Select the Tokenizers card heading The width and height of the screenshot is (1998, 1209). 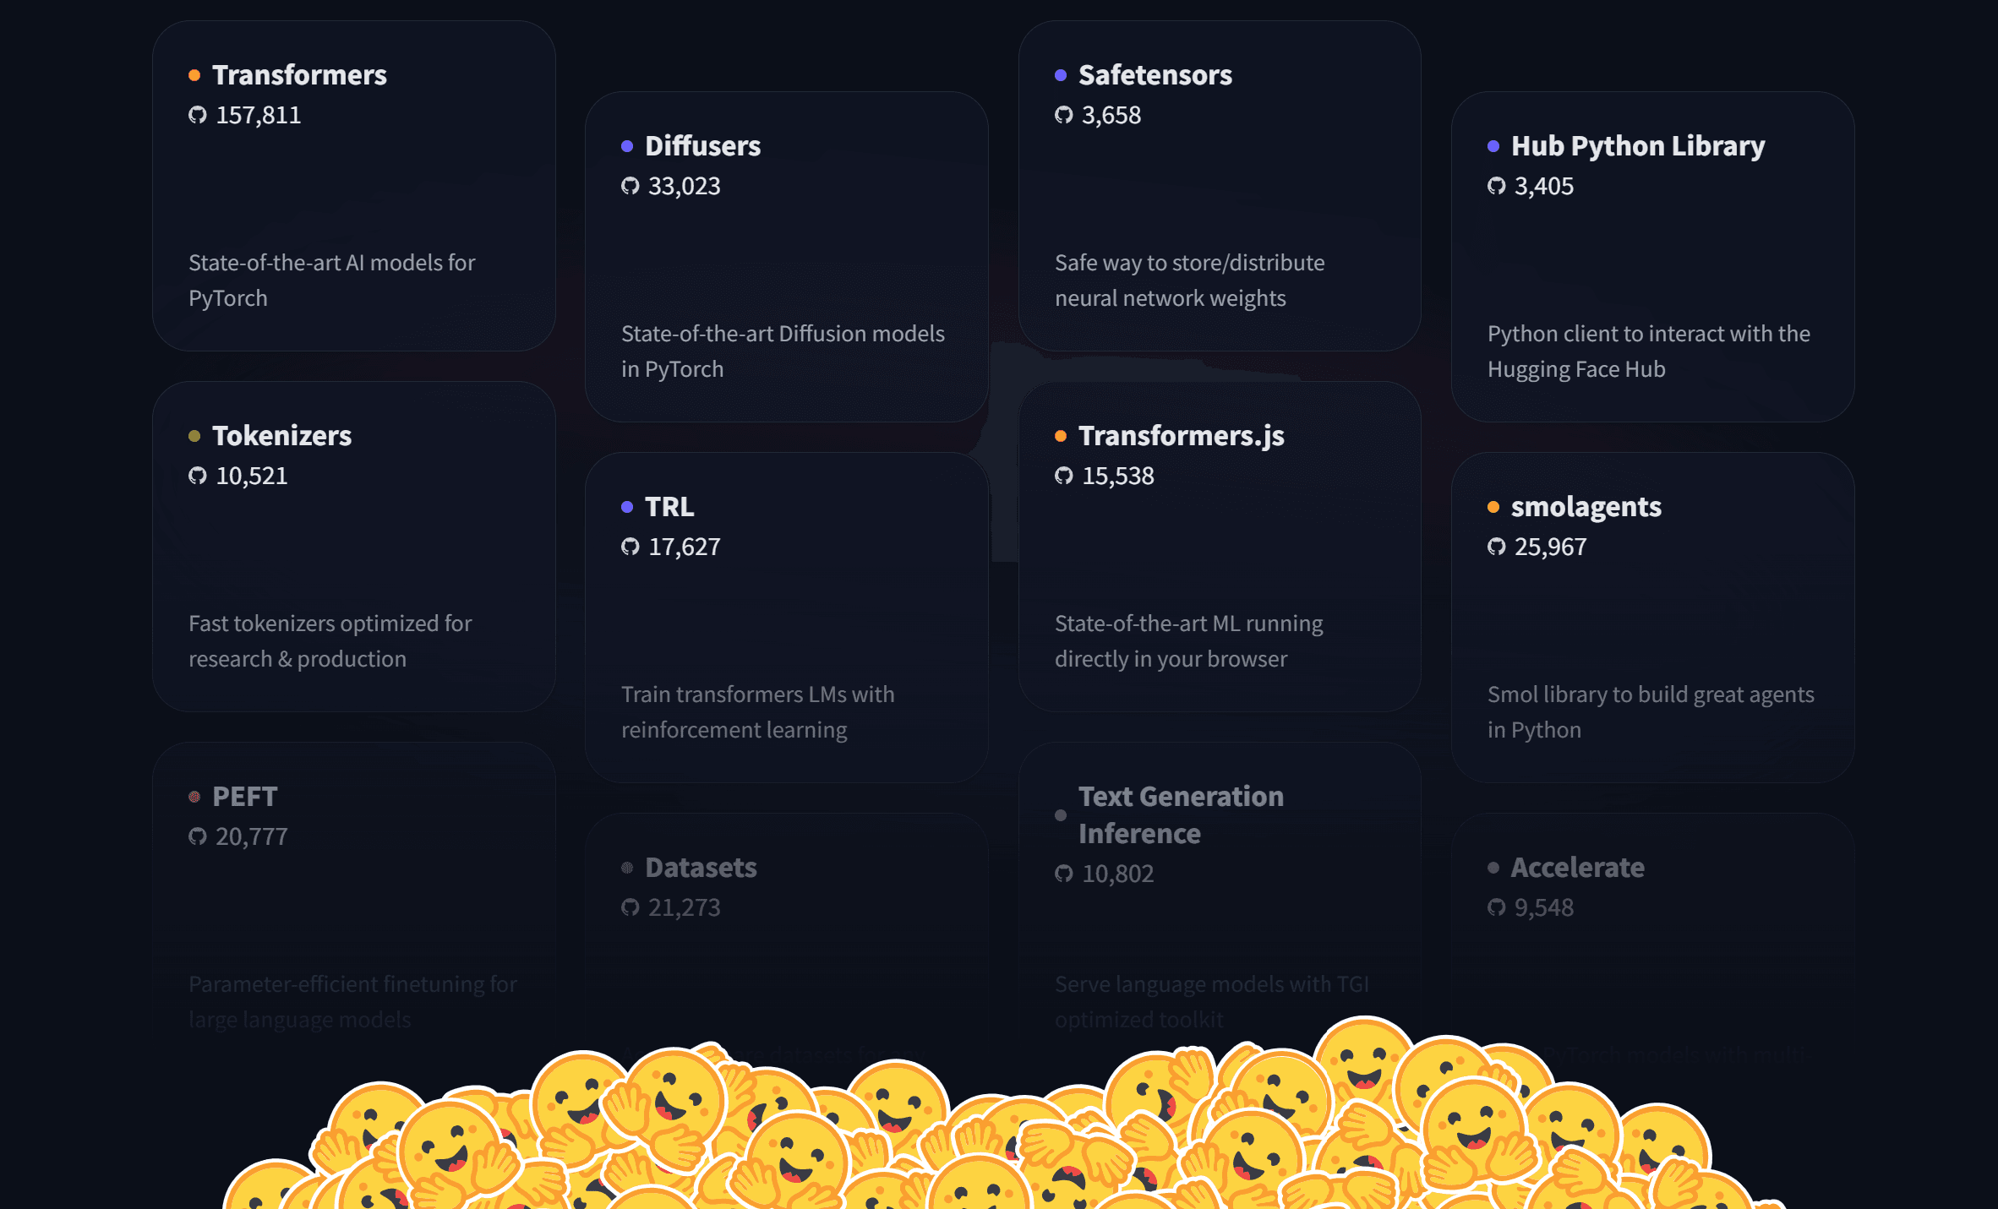tap(281, 436)
